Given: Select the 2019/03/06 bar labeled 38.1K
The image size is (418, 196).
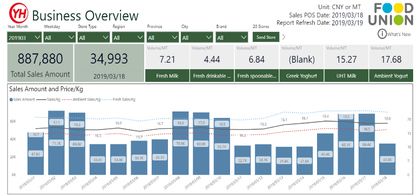Looking at the screenshot, I should [x=139, y=158].
